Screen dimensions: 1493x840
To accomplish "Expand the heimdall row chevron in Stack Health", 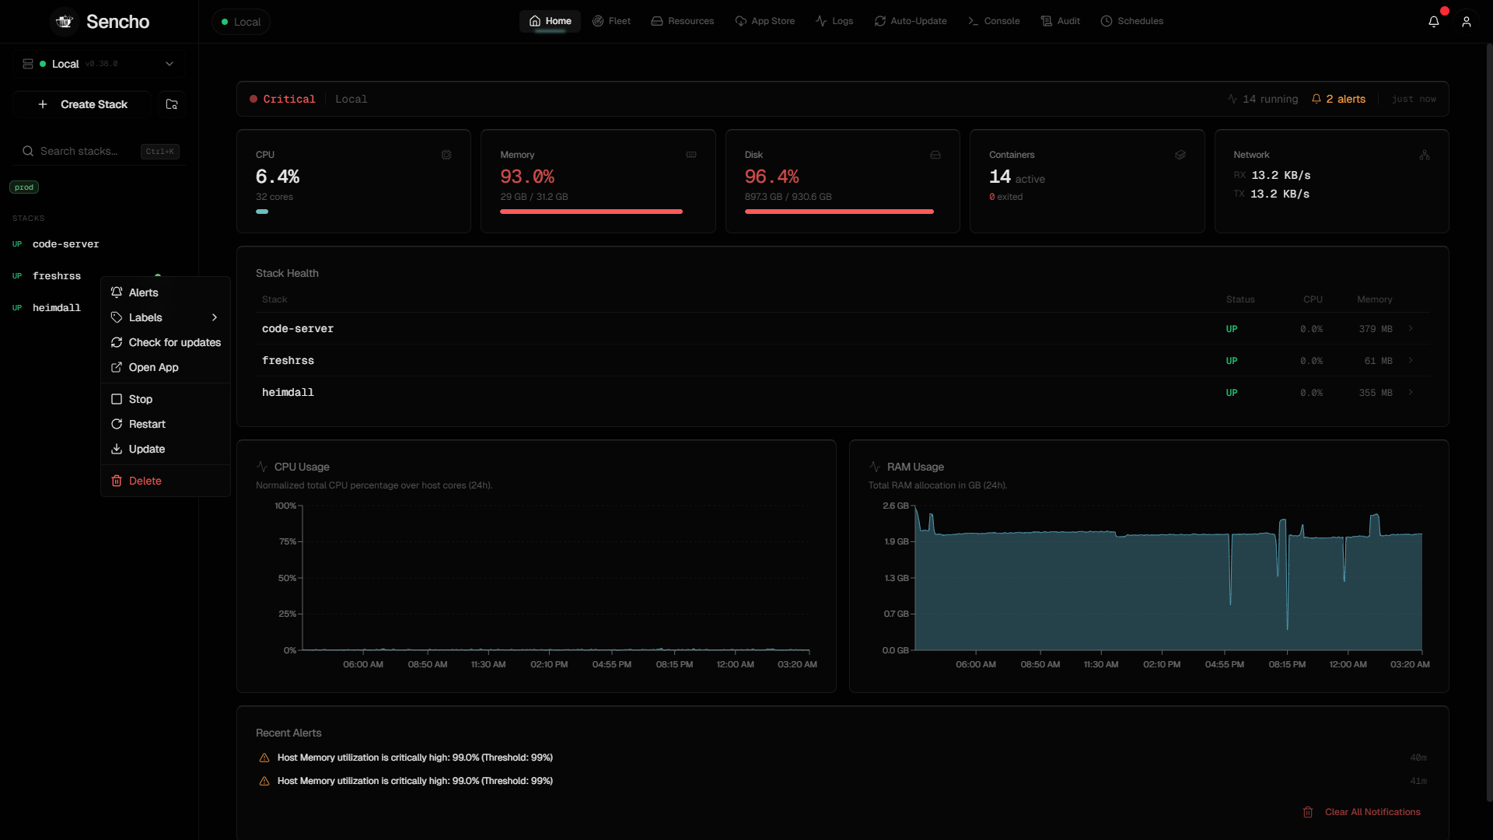I will (1411, 393).
